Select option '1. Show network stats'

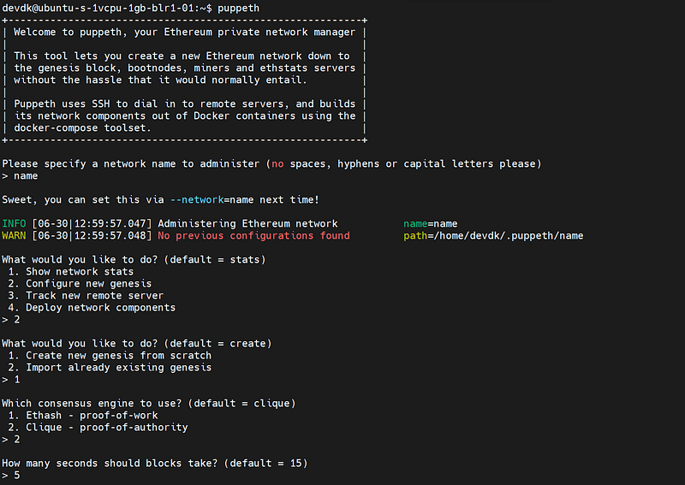point(71,271)
